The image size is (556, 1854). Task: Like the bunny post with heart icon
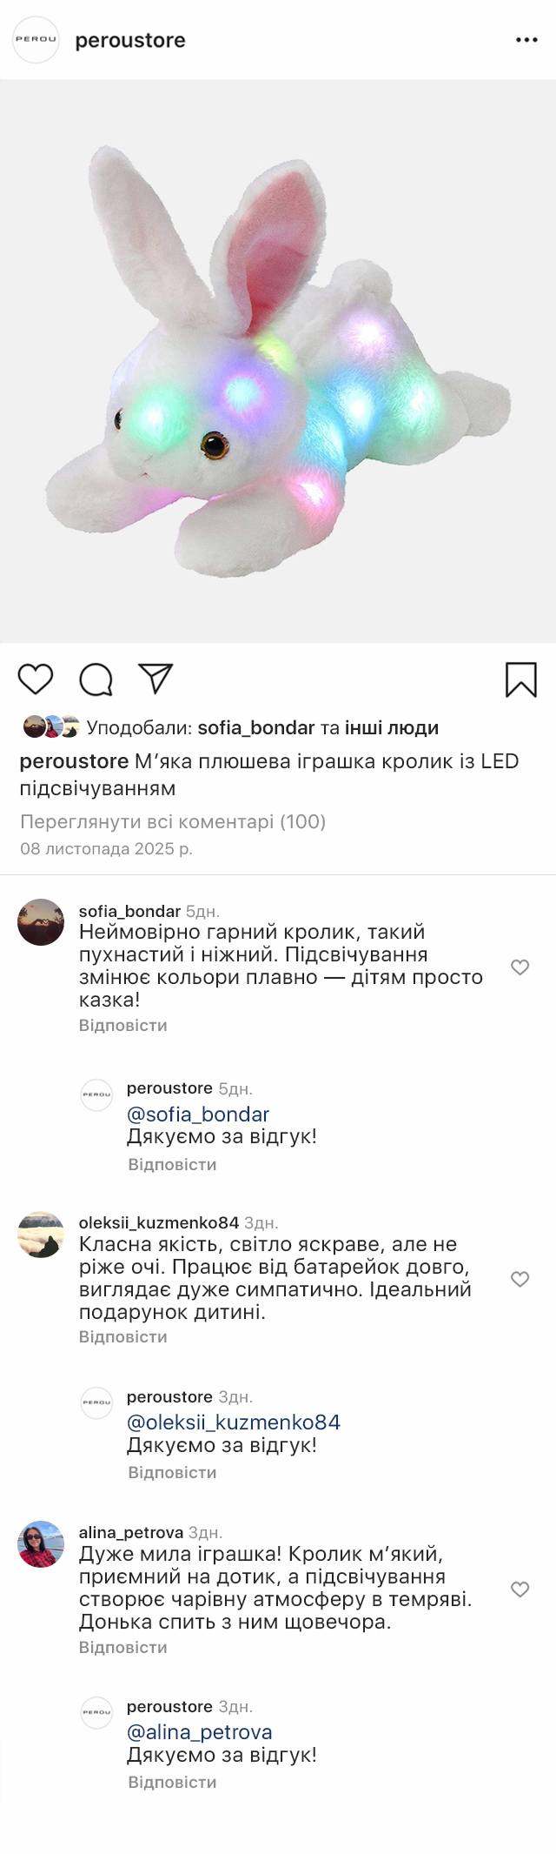pyautogui.click(x=36, y=679)
